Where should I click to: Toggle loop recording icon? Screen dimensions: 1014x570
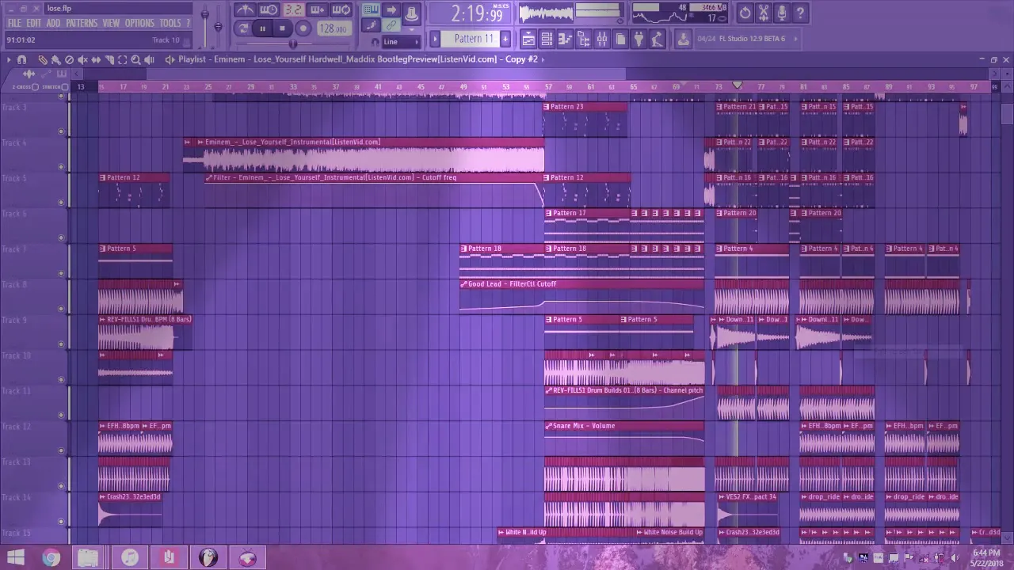[341, 10]
